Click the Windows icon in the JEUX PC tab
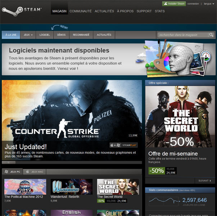 tap(6, 172)
